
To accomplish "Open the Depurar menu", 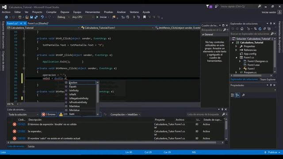I will [x=65, y=12].
